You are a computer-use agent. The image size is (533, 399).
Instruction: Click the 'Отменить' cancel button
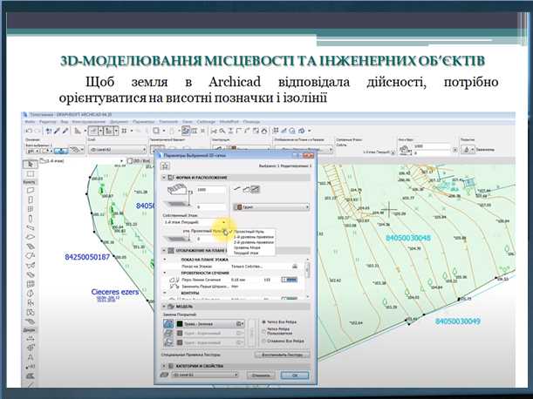pyautogui.click(x=261, y=375)
